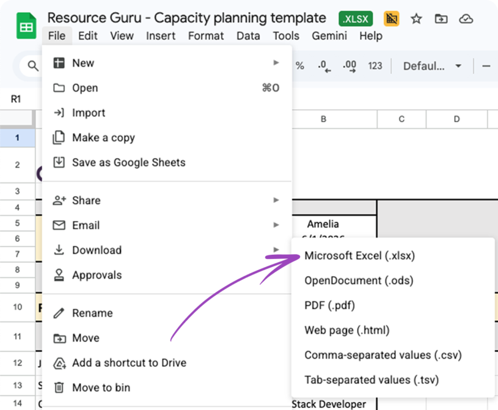Open the Format menu
The width and height of the screenshot is (498, 410).
coord(206,36)
